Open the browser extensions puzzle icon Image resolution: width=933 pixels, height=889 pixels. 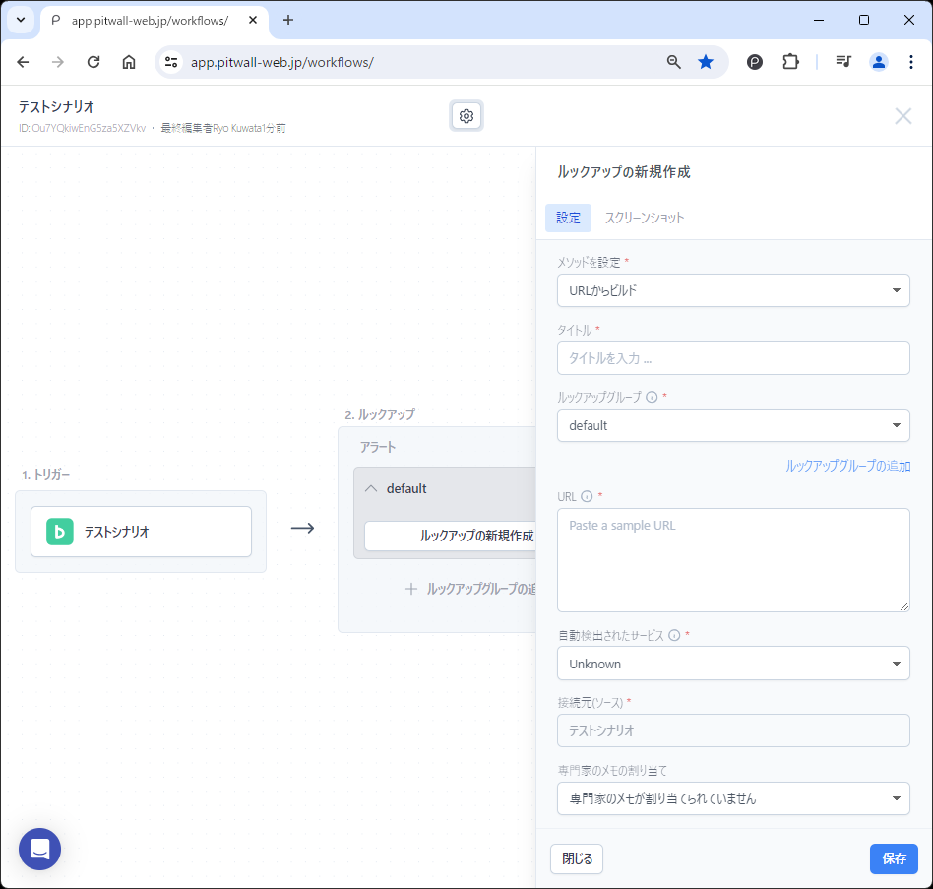click(x=790, y=62)
